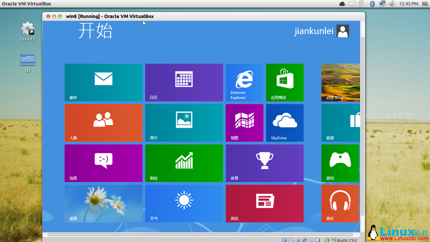
Task: Open the Finance (财经) tile
Action: [x=184, y=163]
